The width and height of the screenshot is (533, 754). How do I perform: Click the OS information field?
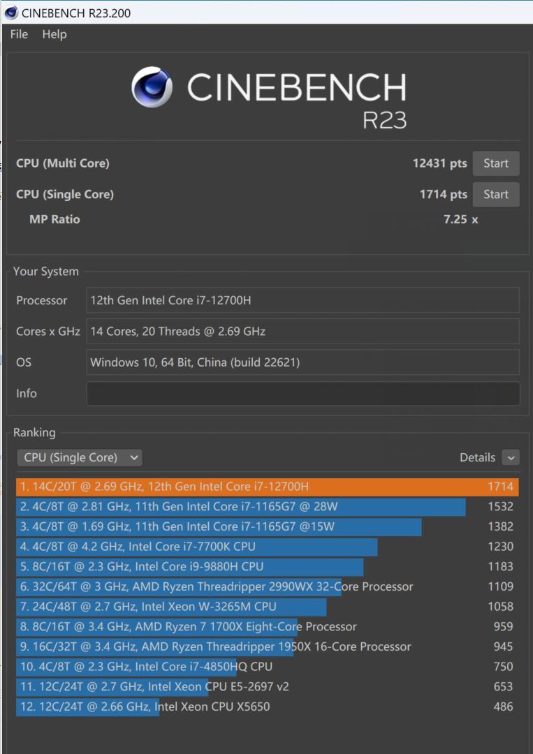[x=302, y=362]
